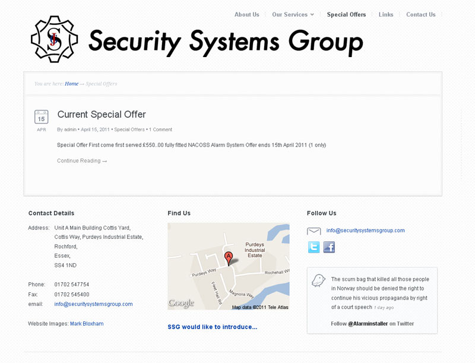The image size is (475, 363).
Task: Open the Facebook icon link
Action: 329,247
